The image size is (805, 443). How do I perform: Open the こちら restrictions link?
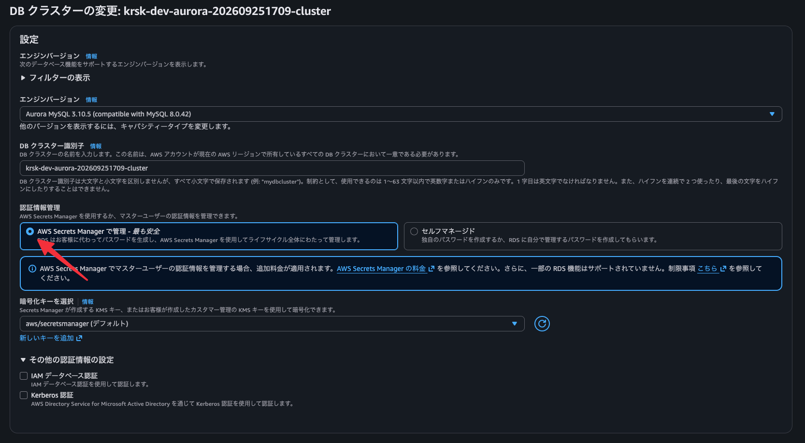point(712,269)
